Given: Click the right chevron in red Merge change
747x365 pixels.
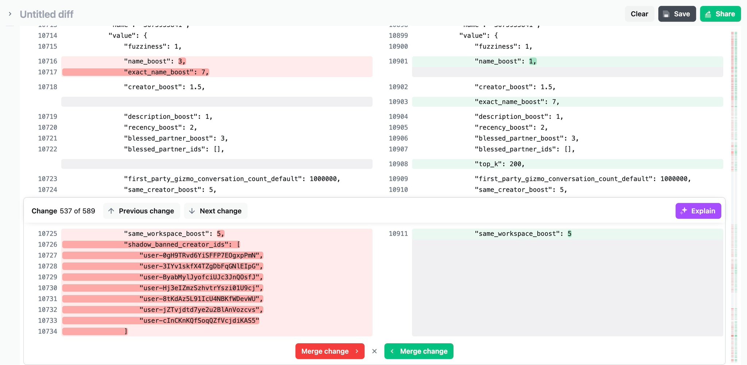Looking at the screenshot, I should 357,351.
